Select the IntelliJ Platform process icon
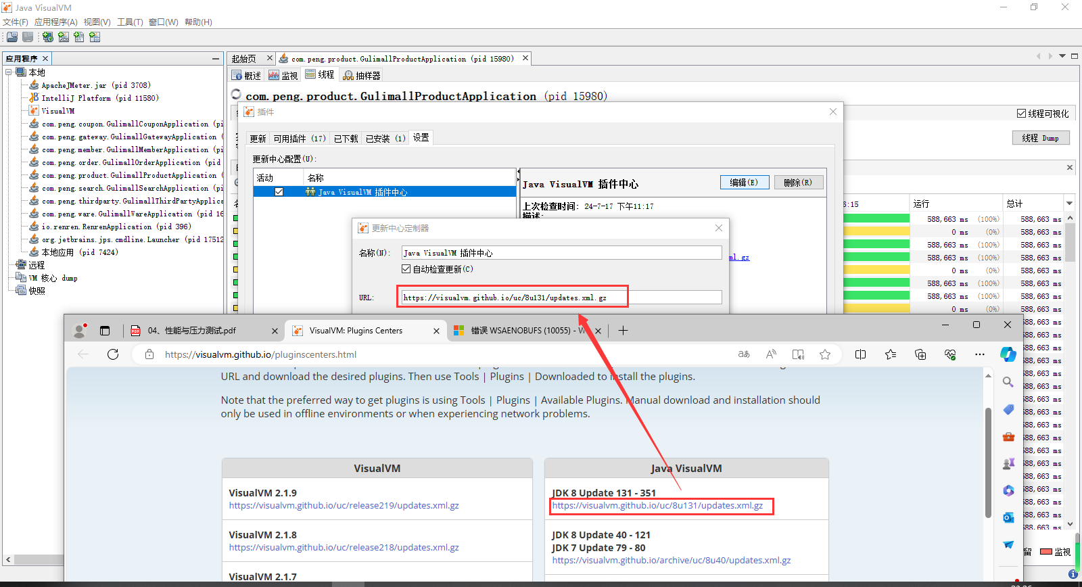The height and width of the screenshot is (587, 1082). 34,98
